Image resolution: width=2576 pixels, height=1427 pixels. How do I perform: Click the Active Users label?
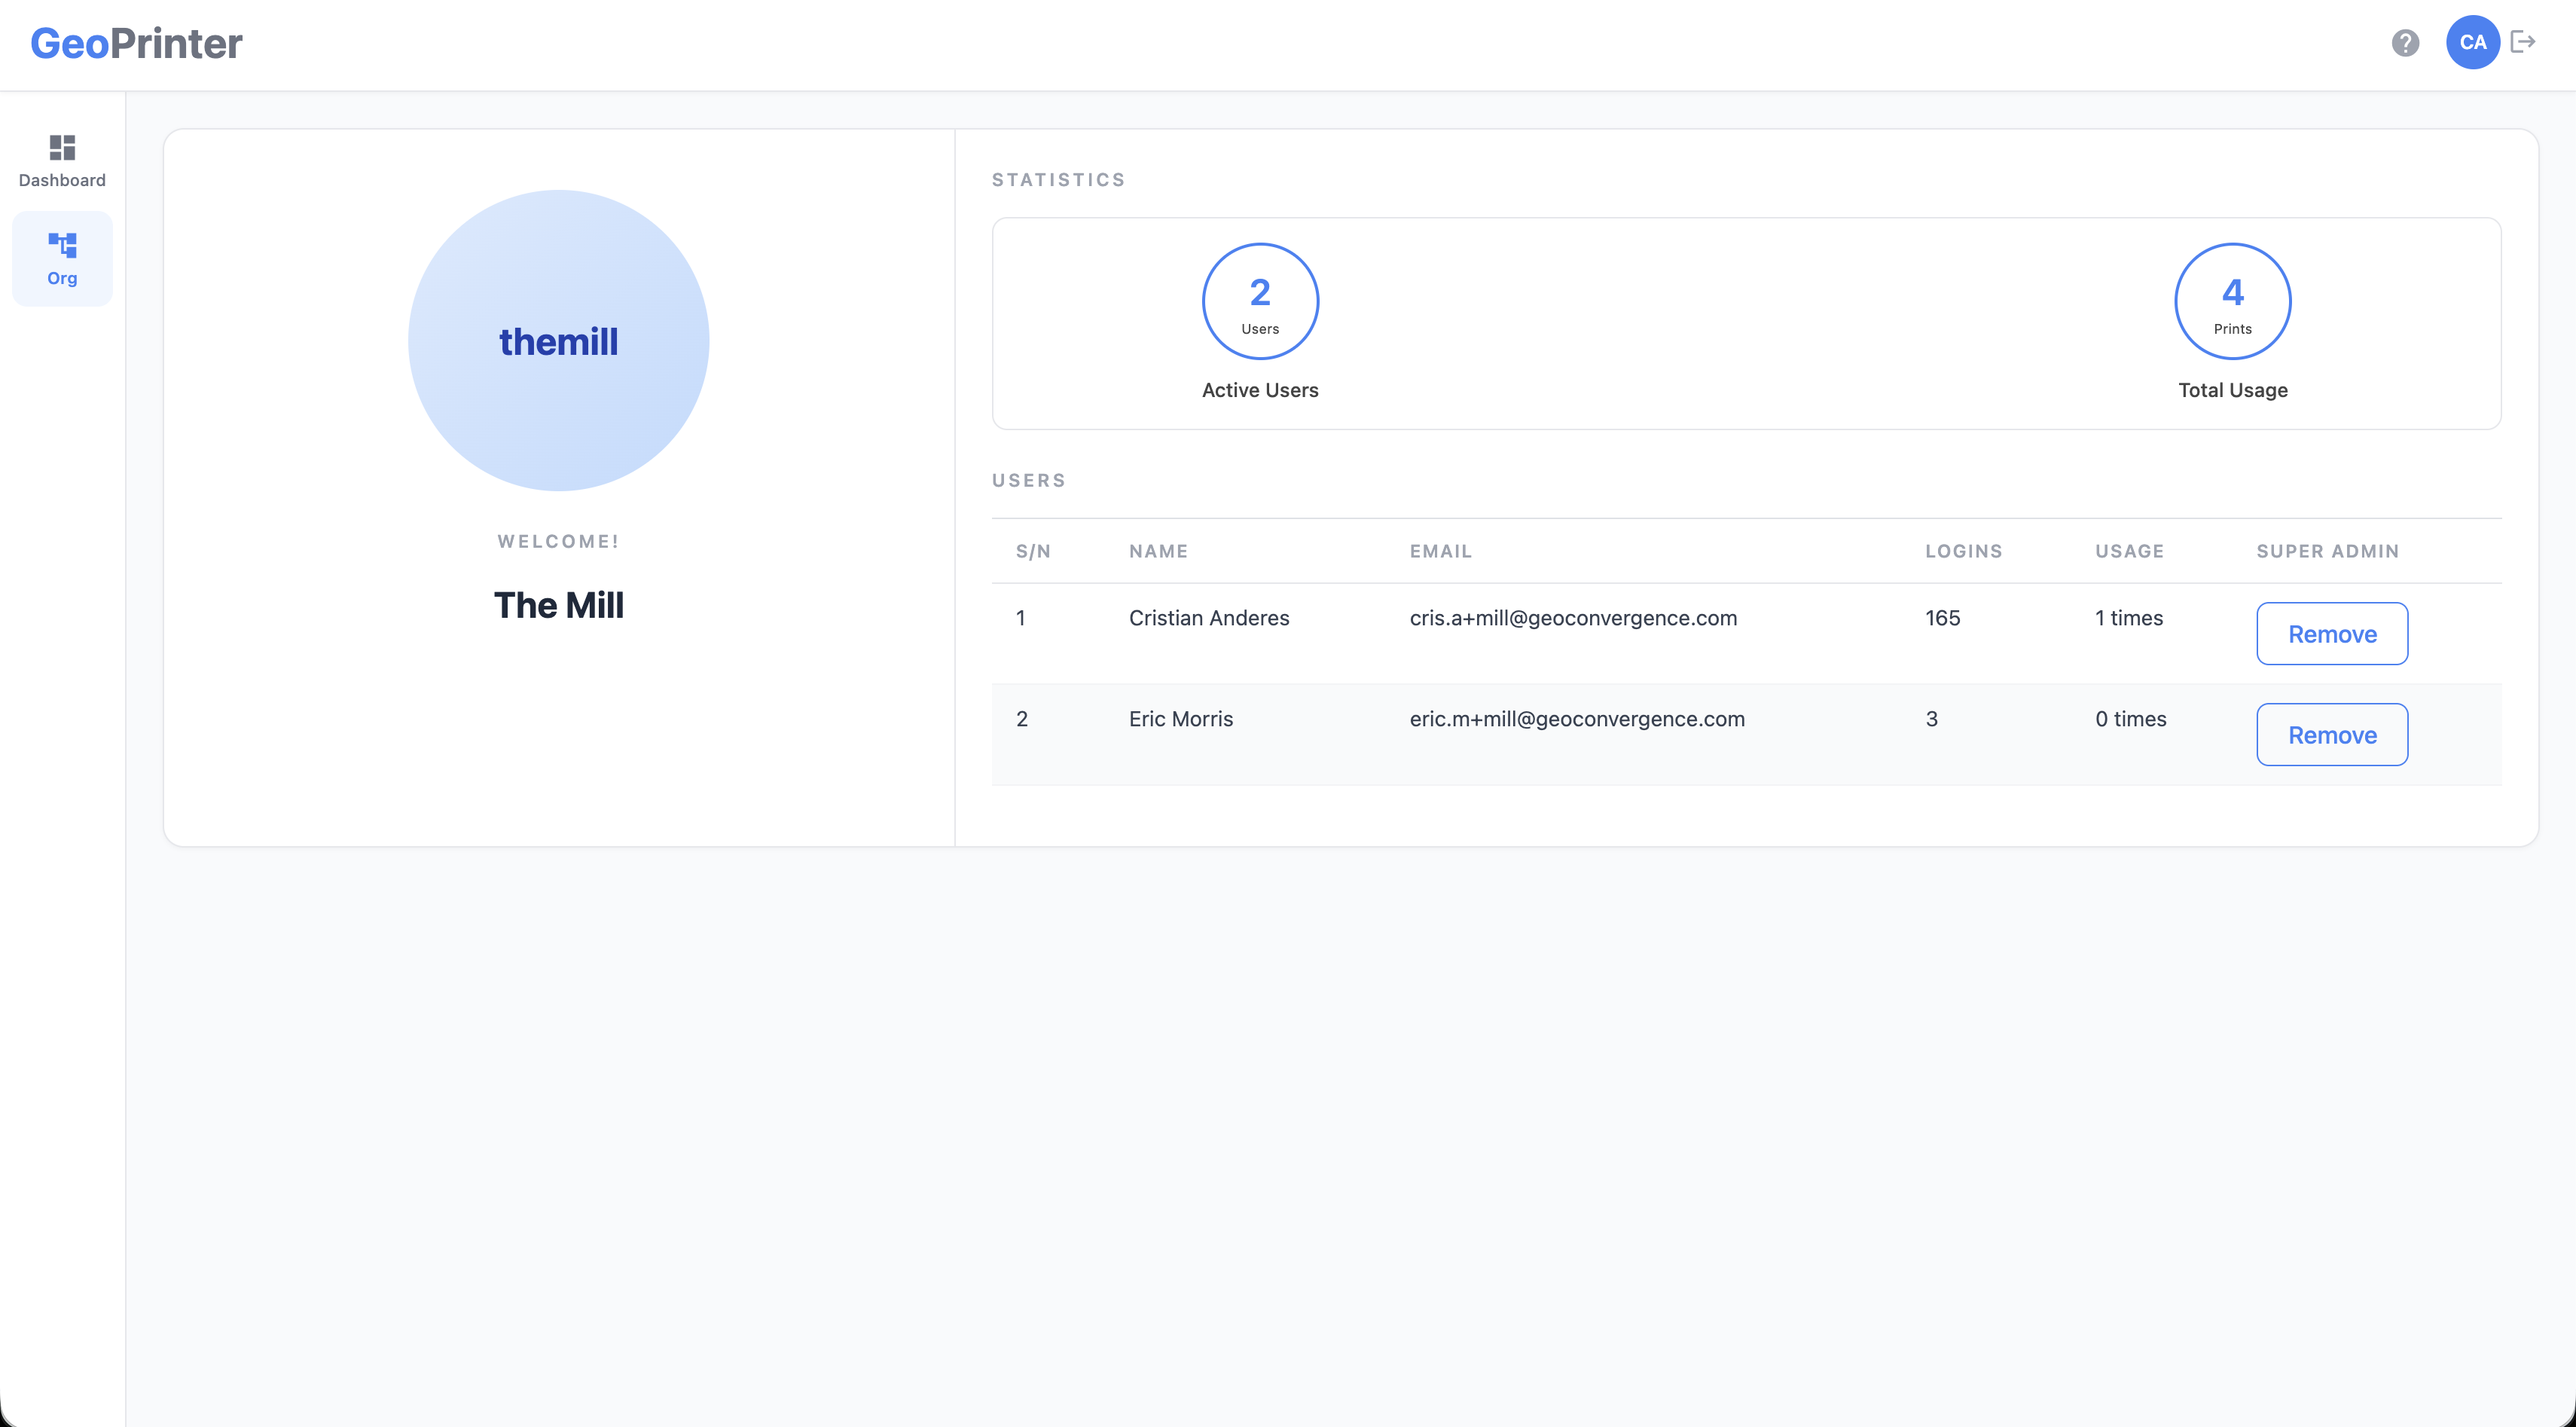coord(1260,390)
